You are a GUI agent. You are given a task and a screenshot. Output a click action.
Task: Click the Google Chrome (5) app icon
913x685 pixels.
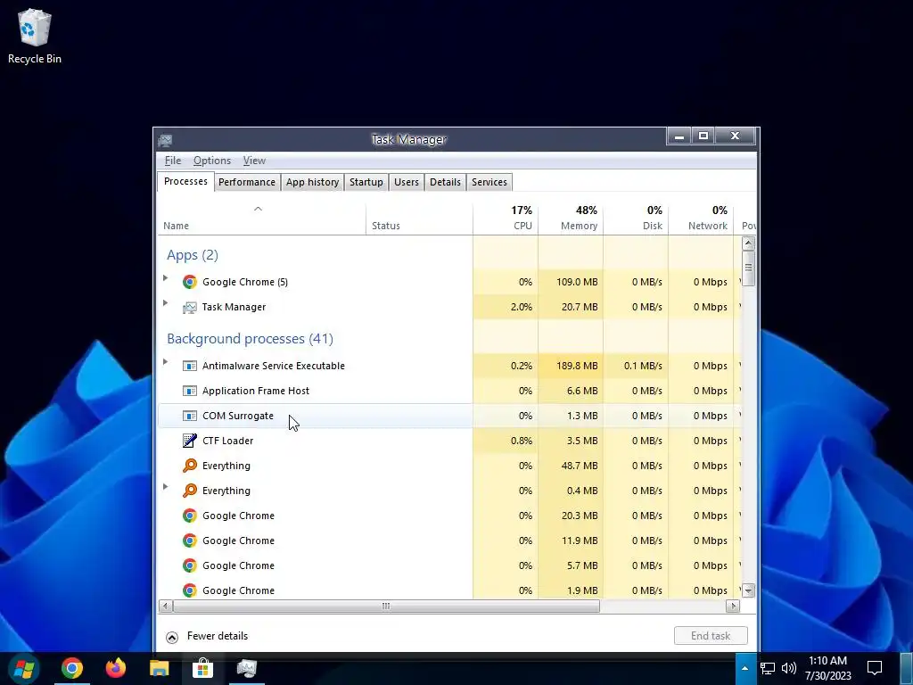pyautogui.click(x=189, y=282)
